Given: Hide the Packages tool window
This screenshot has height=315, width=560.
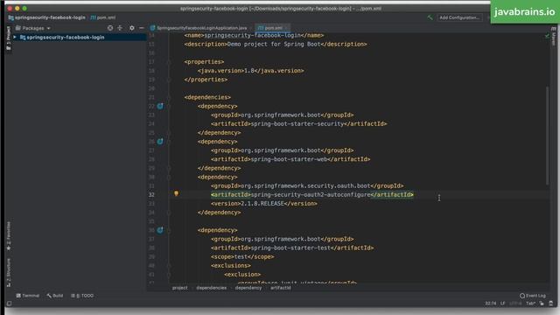Looking at the screenshot, I should click(x=142, y=28).
